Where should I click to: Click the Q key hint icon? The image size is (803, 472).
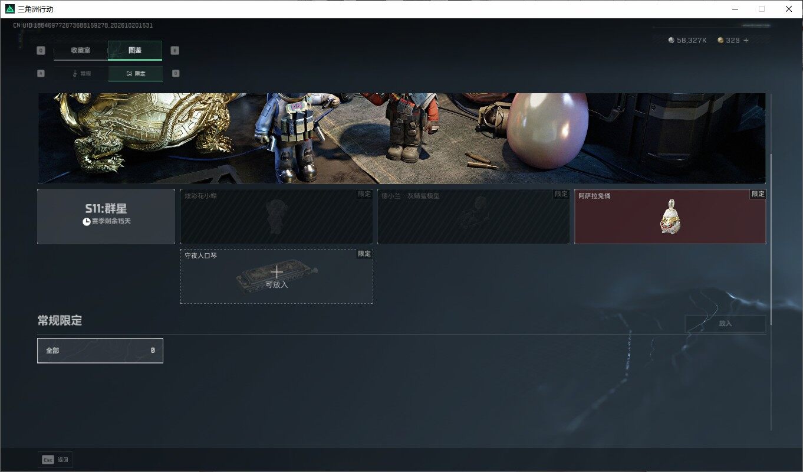pos(41,50)
